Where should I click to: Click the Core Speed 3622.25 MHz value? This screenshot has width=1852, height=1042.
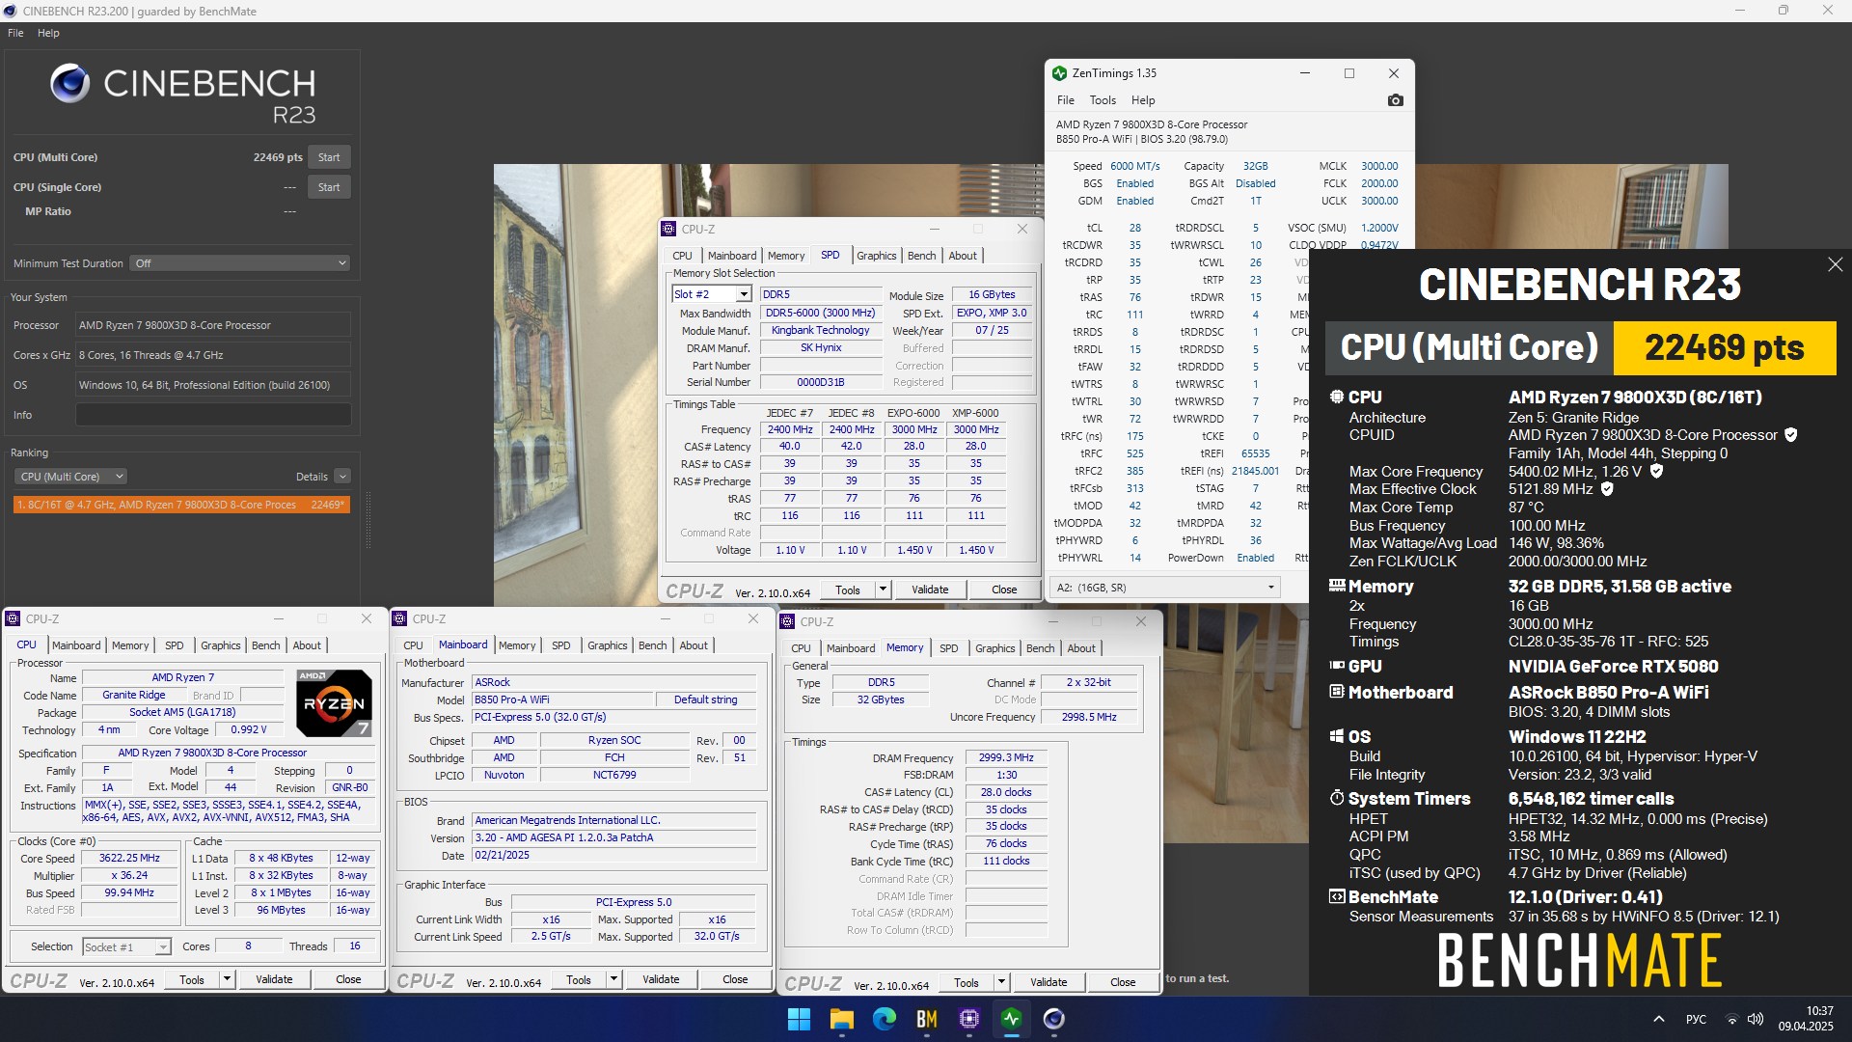pos(130,858)
